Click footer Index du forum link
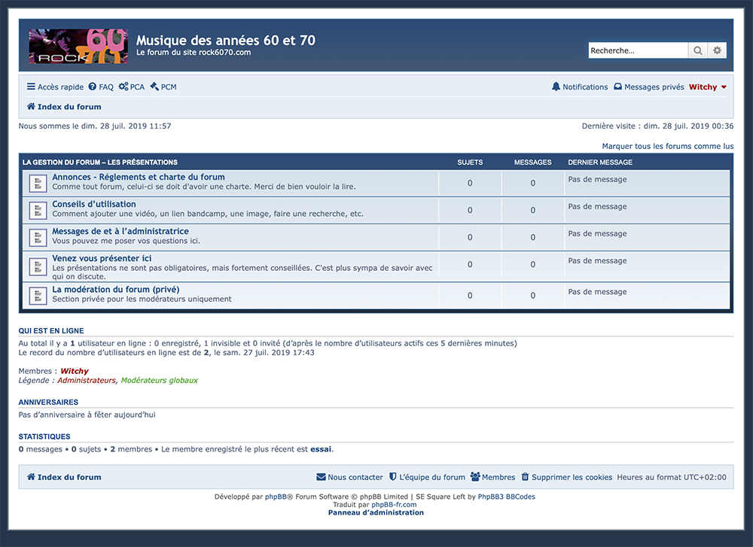The height and width of the screenshot is (547, 753). coord(64,477)
